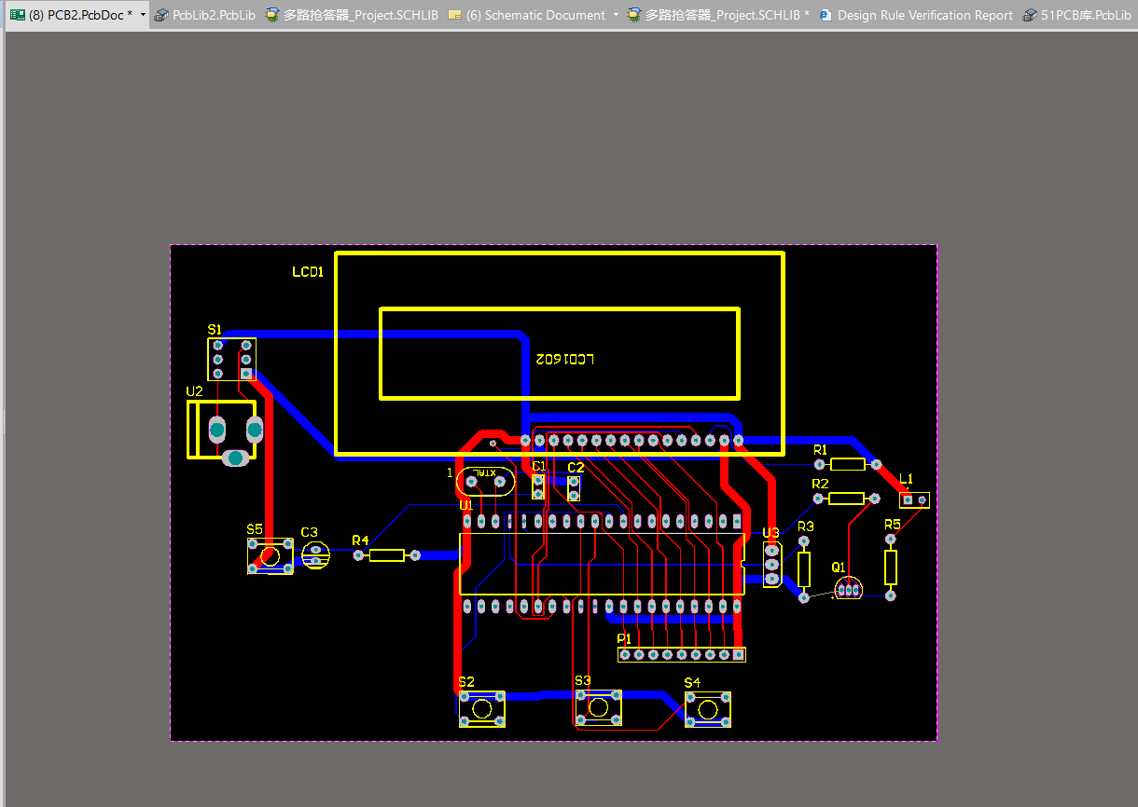Viewport: 1138px width, 807px height.
Task: Select the S2 push-button footprint
Action: [x=482, y=709]
